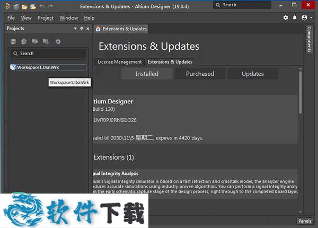Open the settings gear icon
The image size is (318, 228).
click(286, 17)
